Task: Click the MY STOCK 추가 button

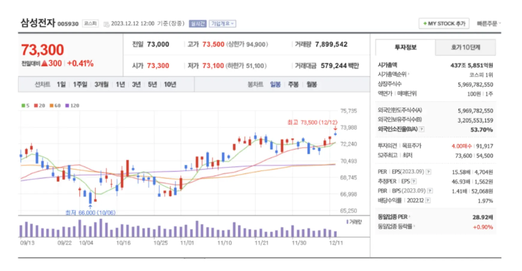Action: click(x=444, y=24)
